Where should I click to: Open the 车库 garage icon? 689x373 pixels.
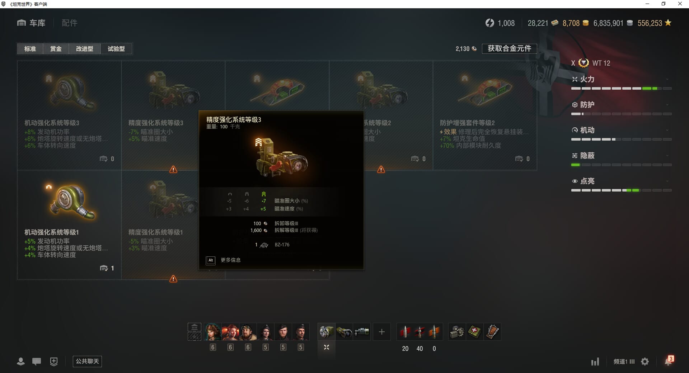[x=22, y=23]
